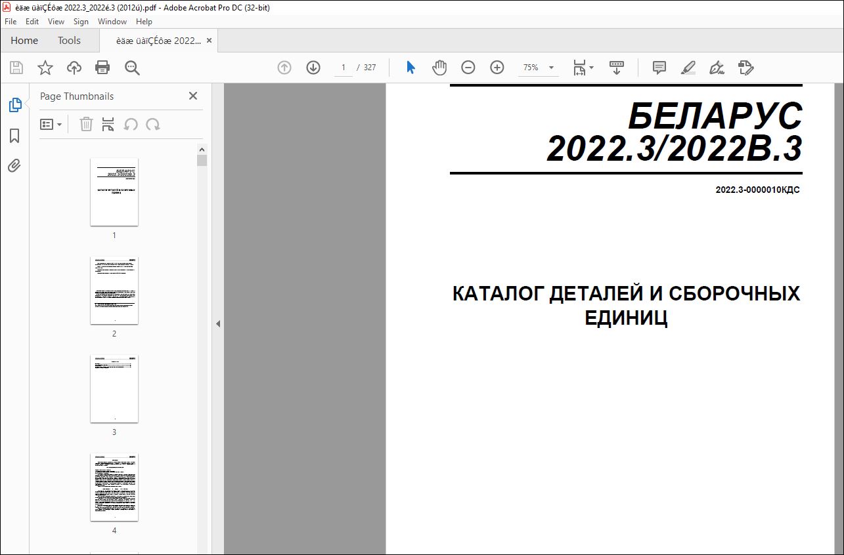
Task: Collapse navigation pane with left arrow
Action: pos(218,323)
